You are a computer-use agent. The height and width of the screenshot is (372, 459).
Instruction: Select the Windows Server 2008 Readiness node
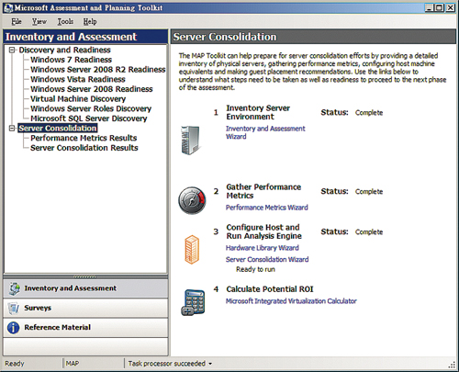coord(92,89)
